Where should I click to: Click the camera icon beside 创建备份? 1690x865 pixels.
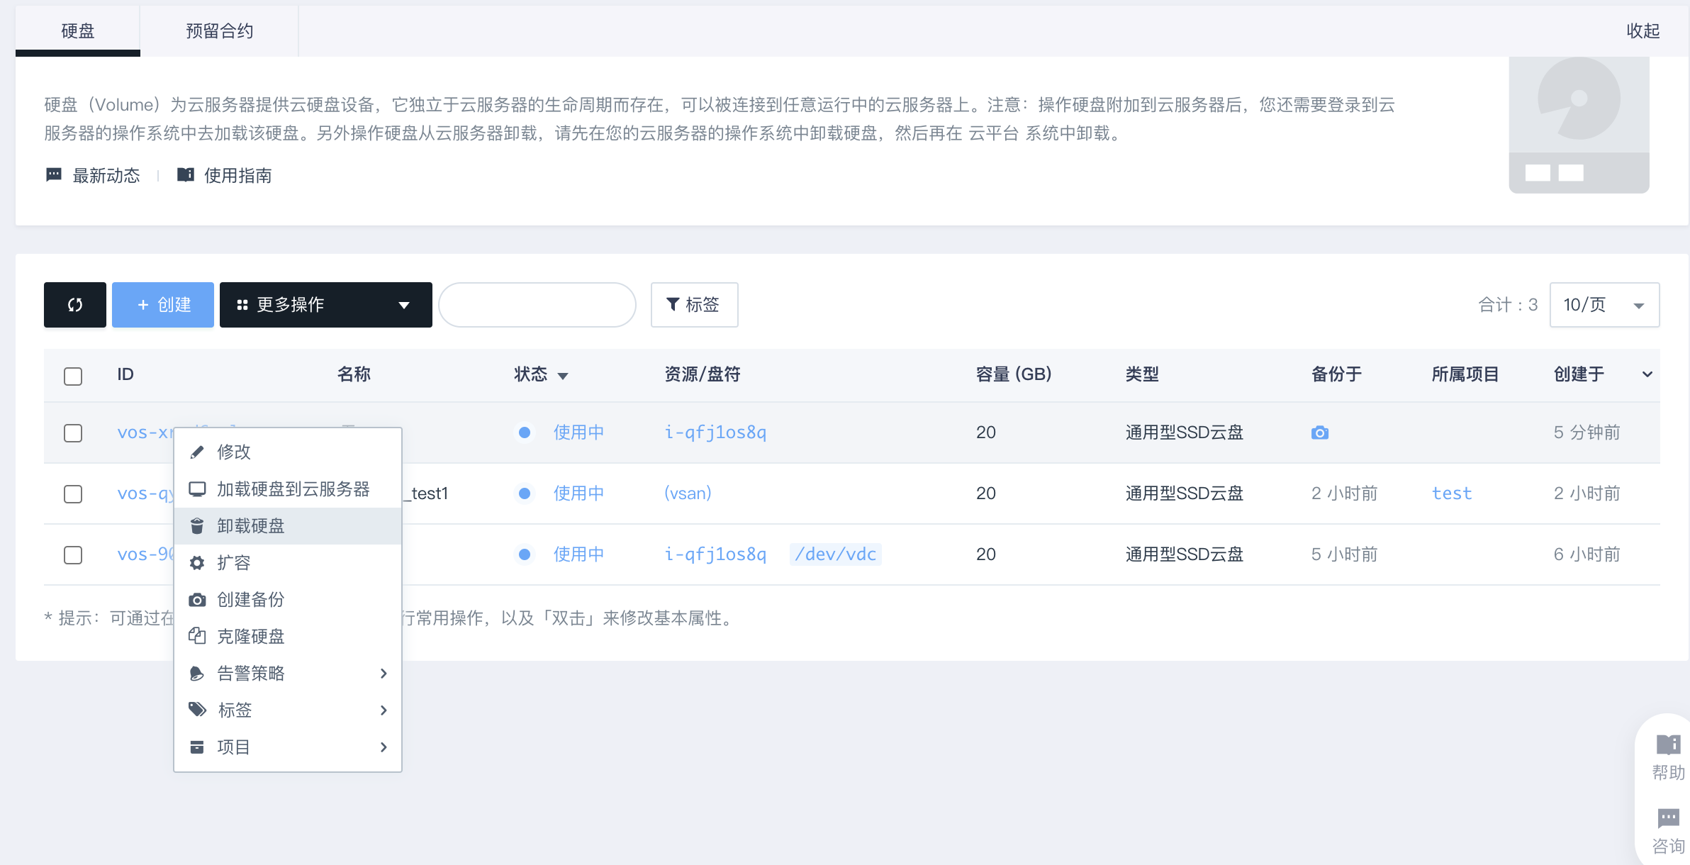click(x=197, y=600)
